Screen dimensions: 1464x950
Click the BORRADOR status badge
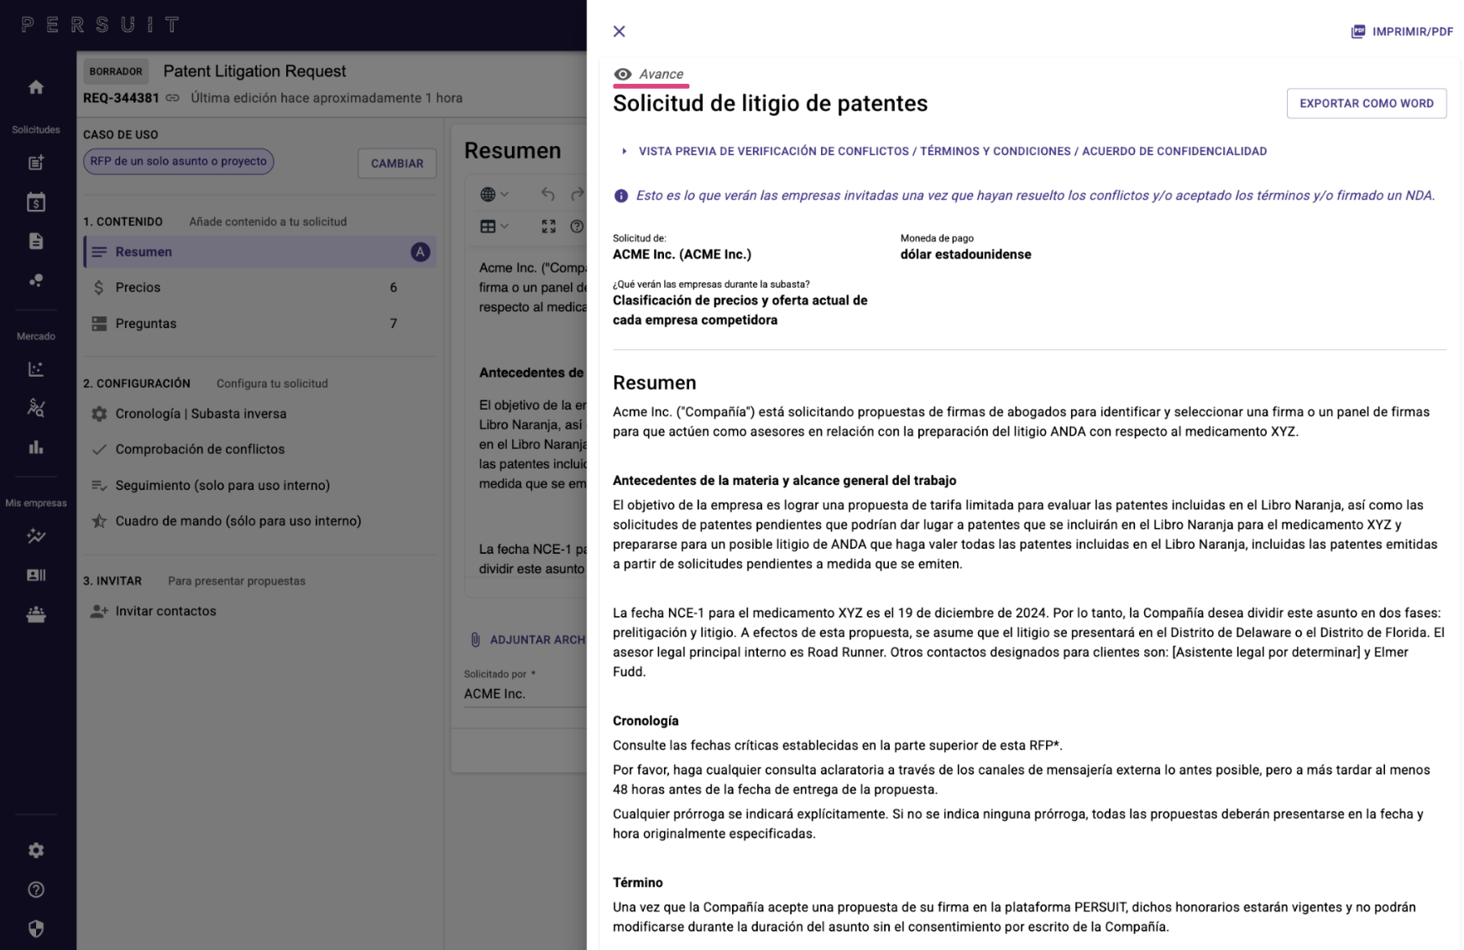click(116, 71)
